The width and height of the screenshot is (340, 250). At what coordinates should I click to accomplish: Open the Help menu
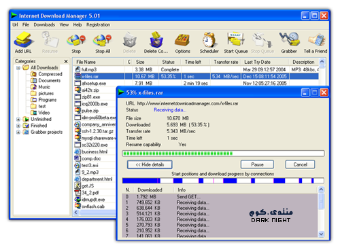[x=78, y=24]
